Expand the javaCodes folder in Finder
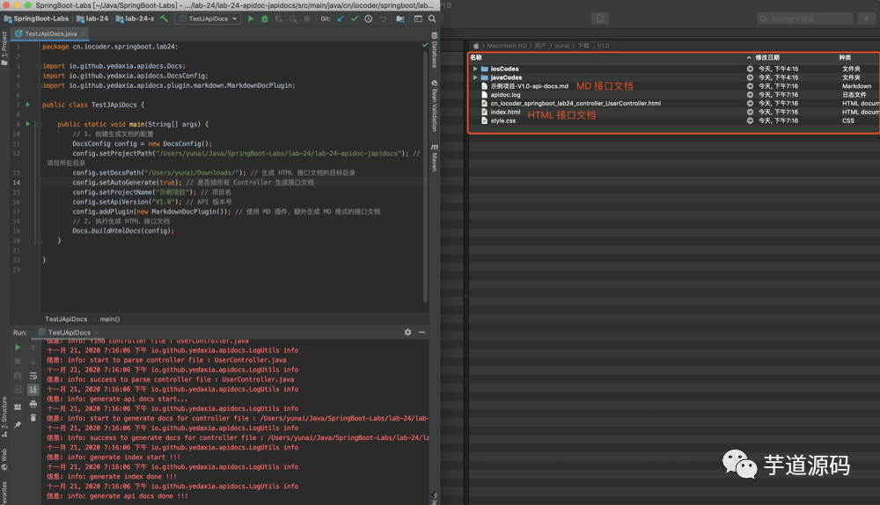Image resolution: width=880 pixels, height=505 pixels. (475, 77)
